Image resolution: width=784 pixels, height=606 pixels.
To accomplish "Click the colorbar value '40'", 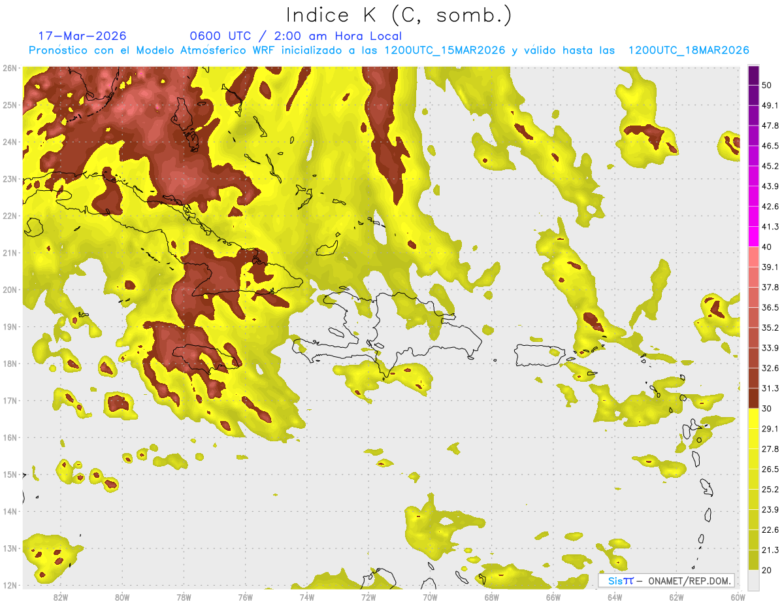I will coord(767,246).
